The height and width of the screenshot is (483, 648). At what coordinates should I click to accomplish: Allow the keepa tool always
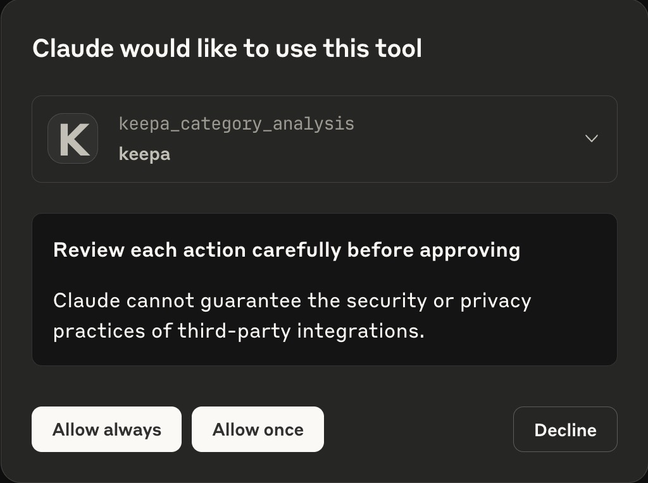pos(106,429)
